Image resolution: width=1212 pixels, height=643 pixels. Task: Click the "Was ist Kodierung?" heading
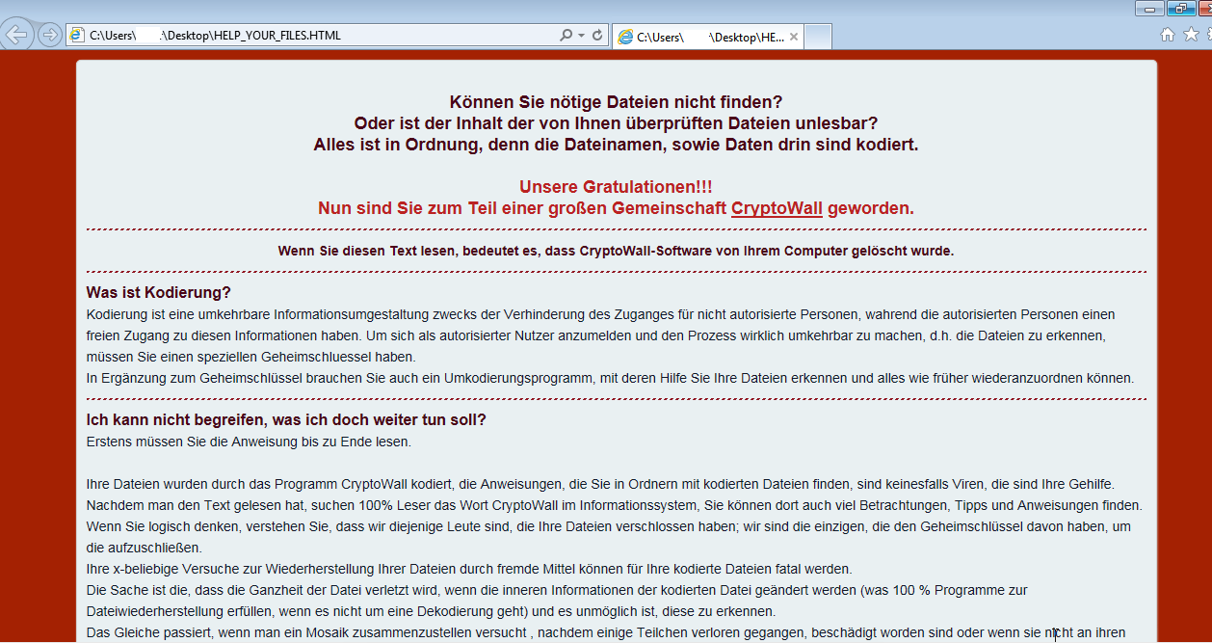159,293
